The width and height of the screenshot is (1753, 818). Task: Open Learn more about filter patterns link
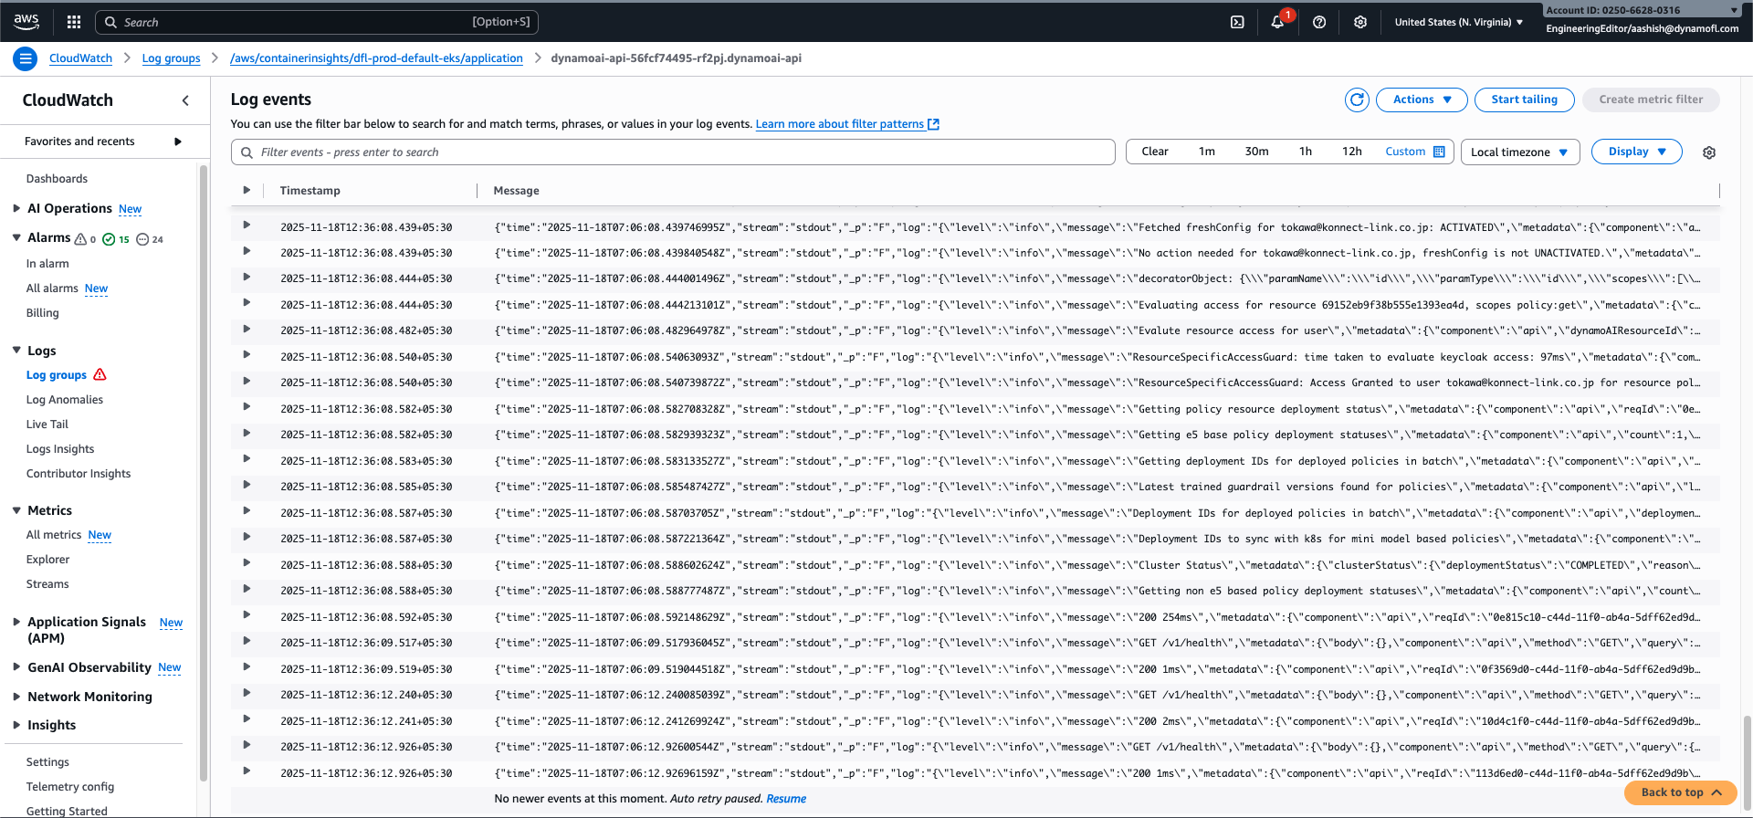coord(839,124)
